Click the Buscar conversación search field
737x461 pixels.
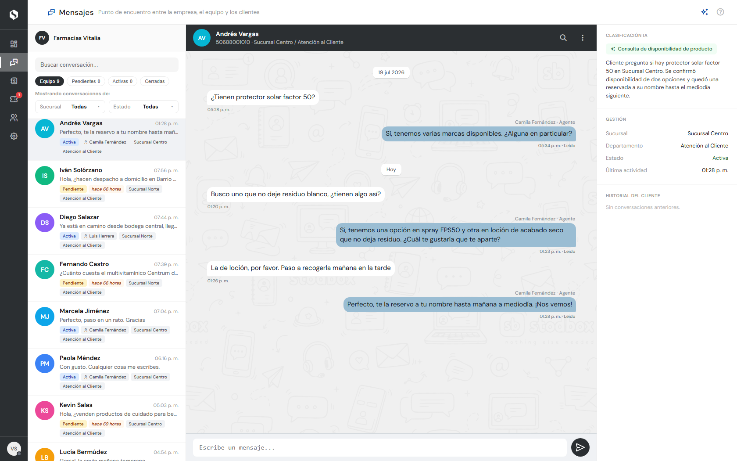107,65
